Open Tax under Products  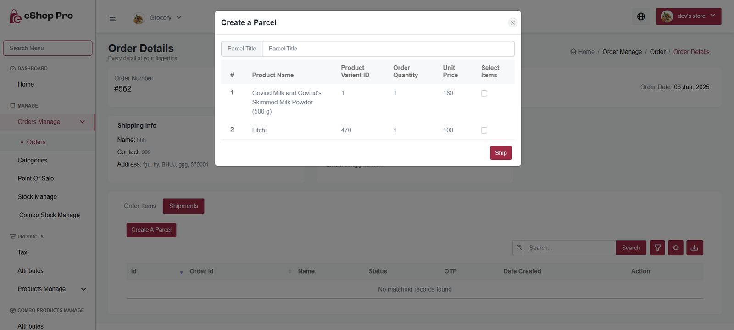(x=22, y=253)
